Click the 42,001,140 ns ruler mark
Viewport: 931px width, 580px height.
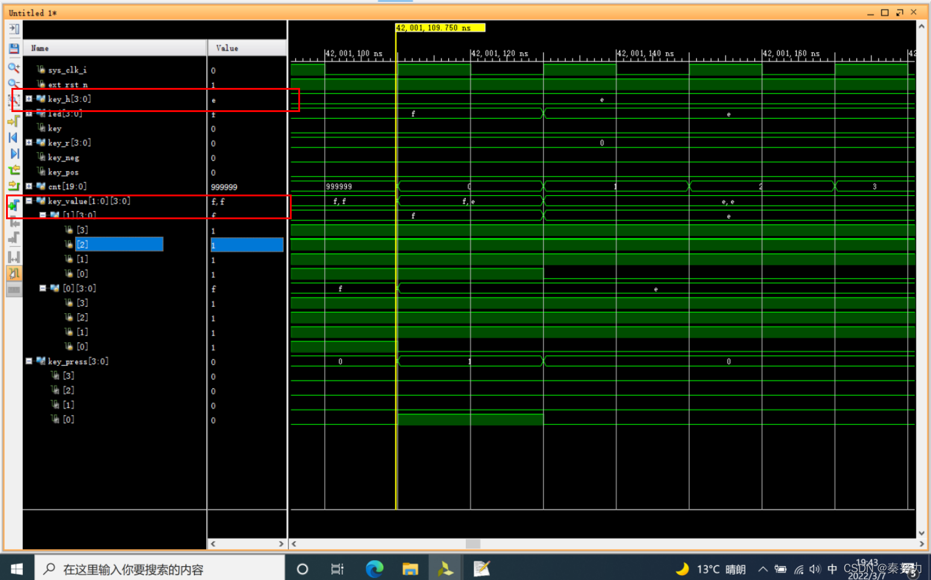[645, 54]
